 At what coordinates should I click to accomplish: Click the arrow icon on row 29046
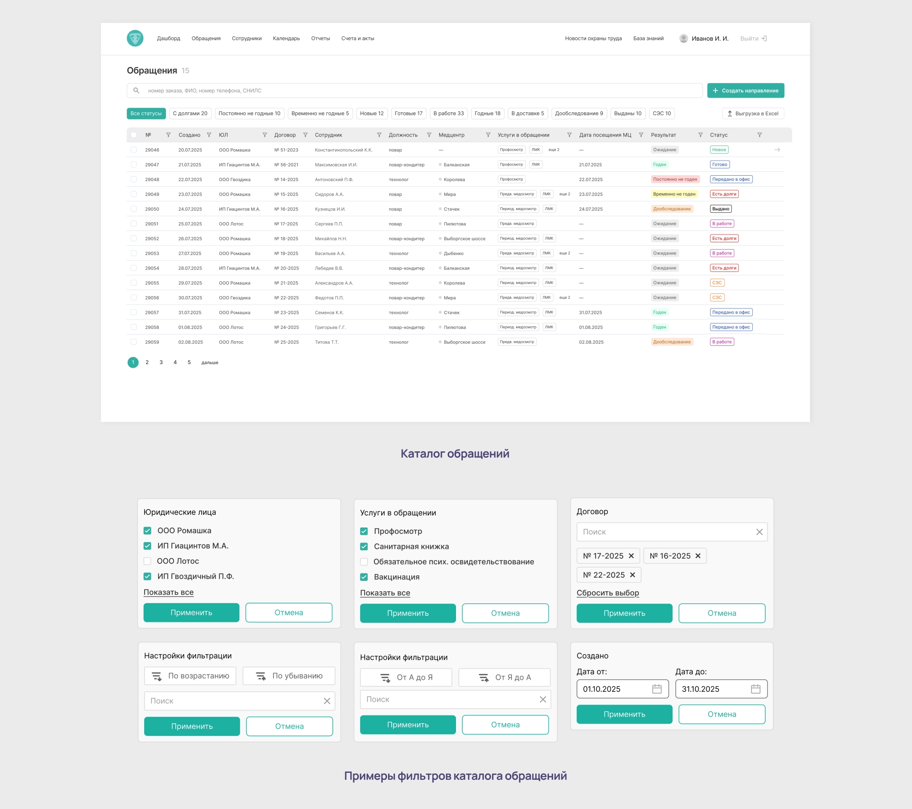[777, 150]
